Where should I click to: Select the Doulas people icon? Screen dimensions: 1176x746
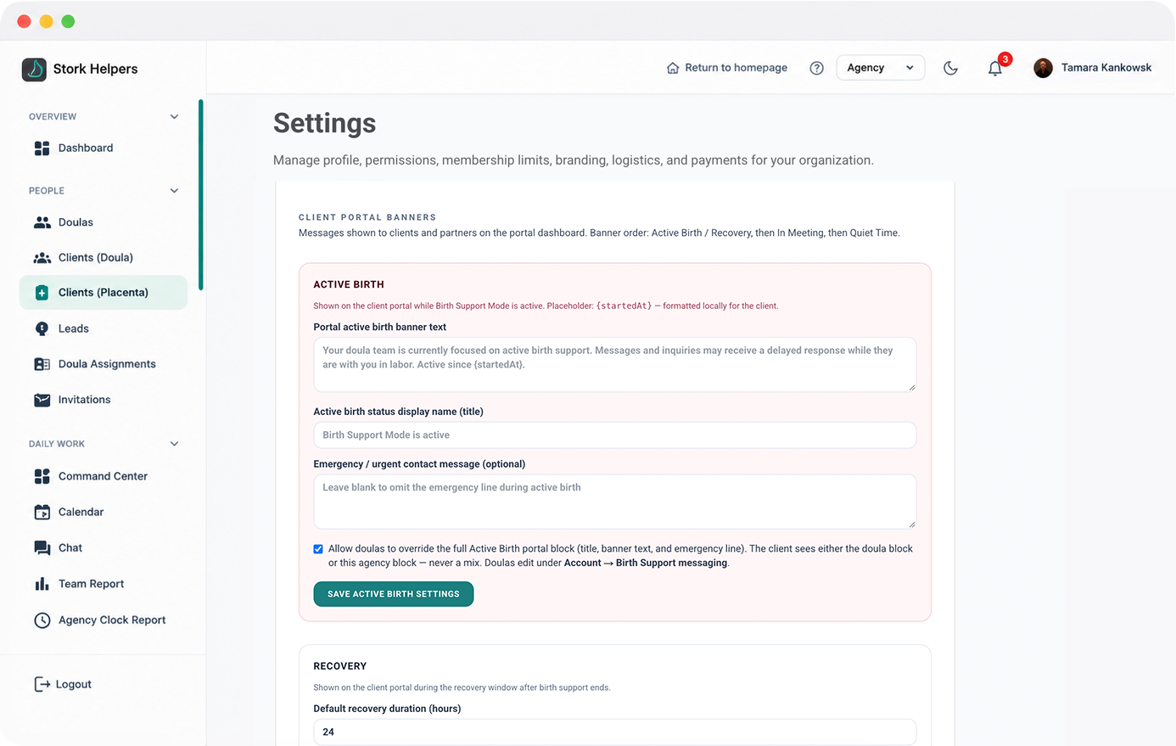click(42, 222)
